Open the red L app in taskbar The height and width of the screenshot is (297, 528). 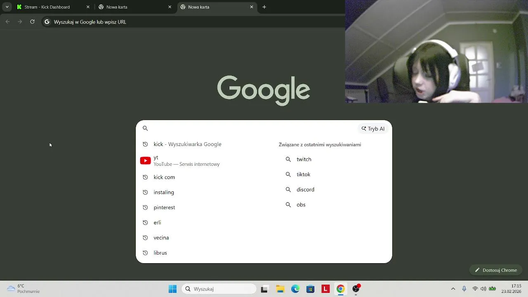pos(325,289)
